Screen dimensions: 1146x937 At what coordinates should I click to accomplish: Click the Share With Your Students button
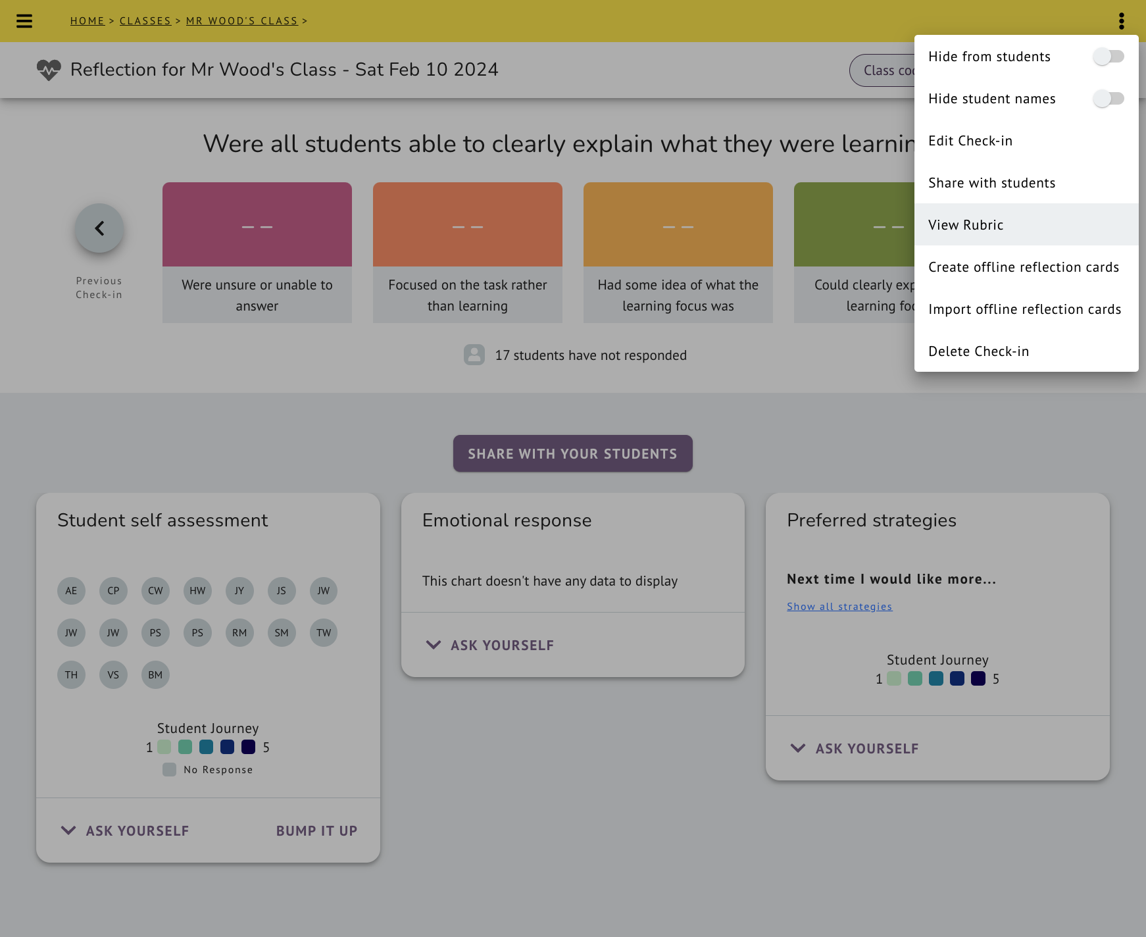572,453
